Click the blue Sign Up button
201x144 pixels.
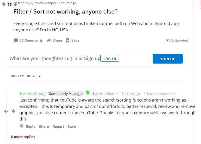coord(168,59)
